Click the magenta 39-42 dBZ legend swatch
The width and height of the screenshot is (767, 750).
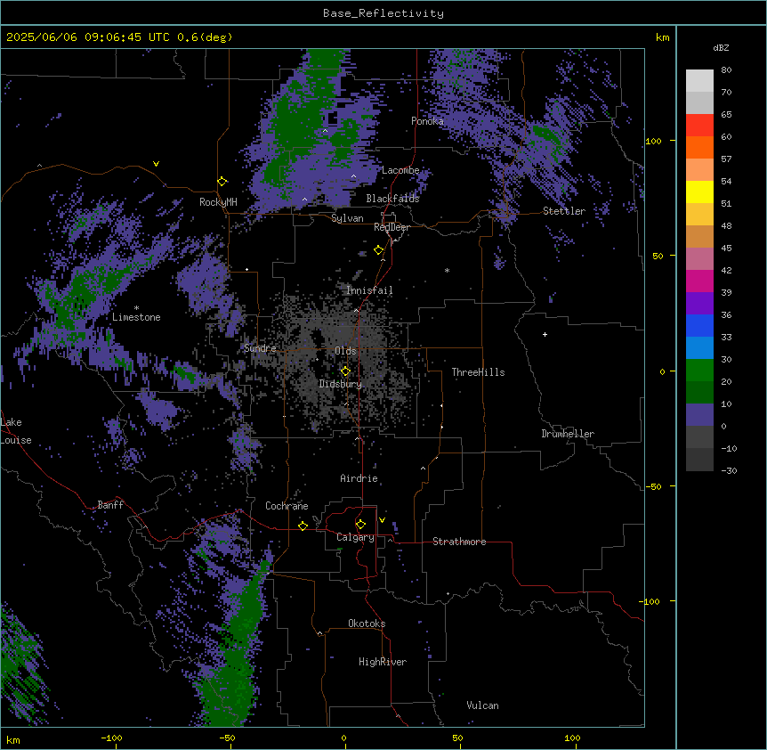pos(699,281)
